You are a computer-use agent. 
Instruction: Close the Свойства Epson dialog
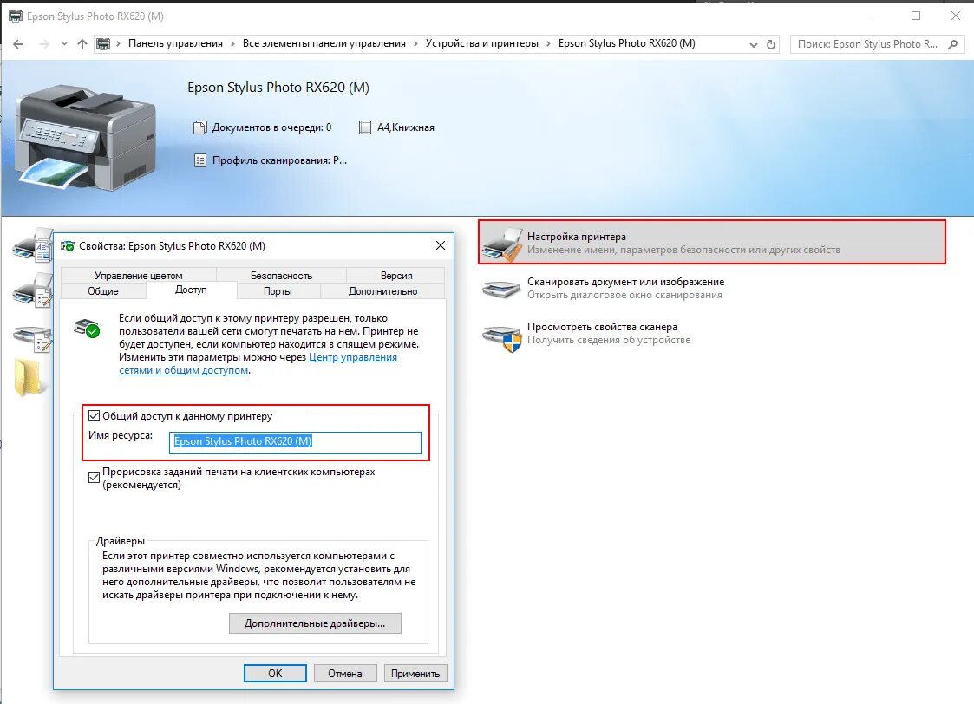point(441,246)
